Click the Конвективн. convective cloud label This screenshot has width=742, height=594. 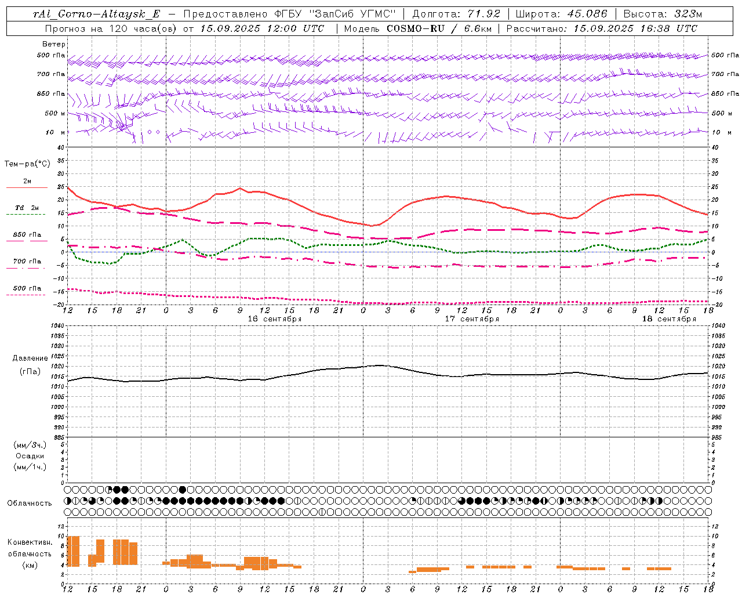(30, 542)
